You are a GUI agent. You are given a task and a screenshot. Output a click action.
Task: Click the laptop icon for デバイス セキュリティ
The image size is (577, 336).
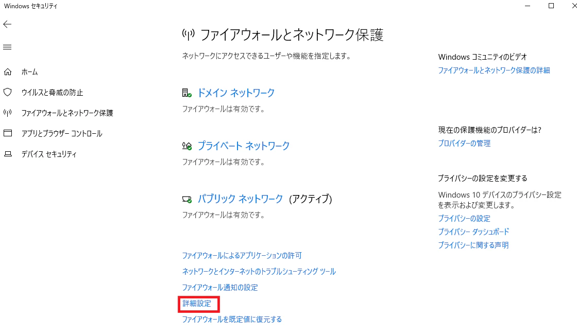click(x=8, y=154)
